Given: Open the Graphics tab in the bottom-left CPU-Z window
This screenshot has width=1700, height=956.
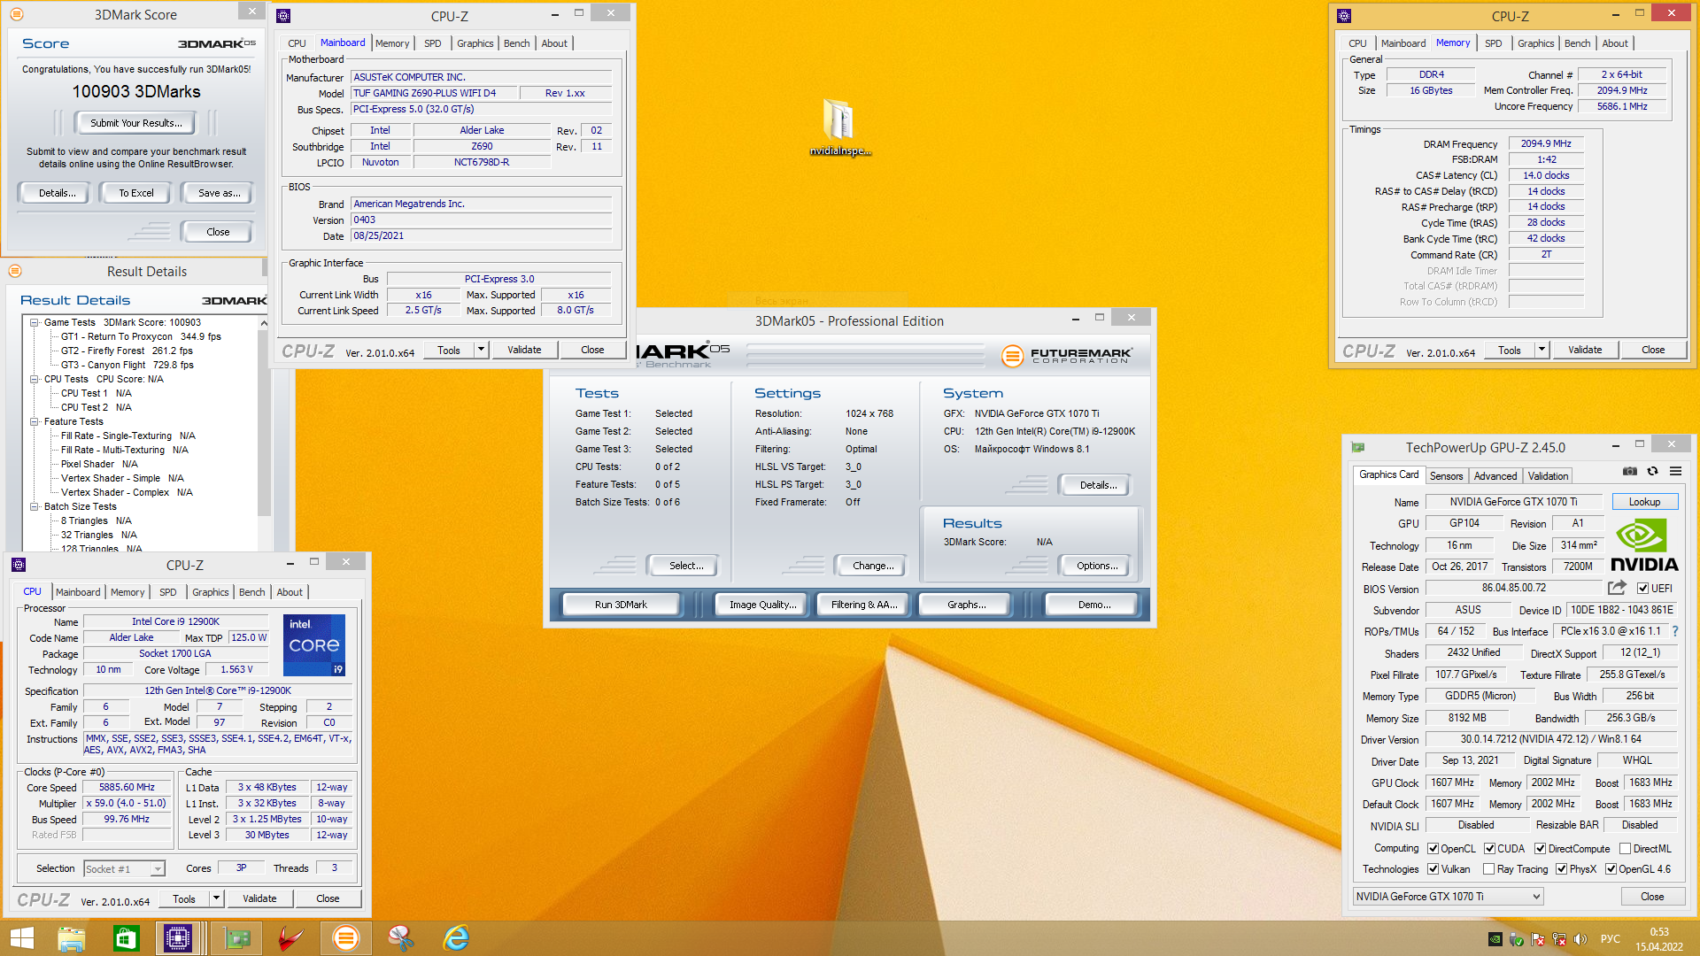Looking at the screenshot, I should tap(211, 592).
